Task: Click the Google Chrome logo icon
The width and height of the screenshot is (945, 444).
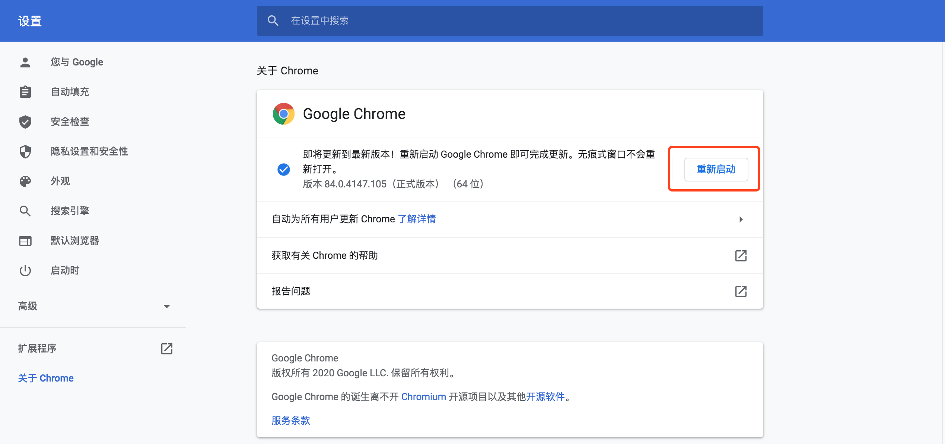Action: coord(284,114)
